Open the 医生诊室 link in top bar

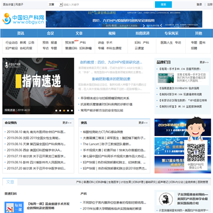8,4
